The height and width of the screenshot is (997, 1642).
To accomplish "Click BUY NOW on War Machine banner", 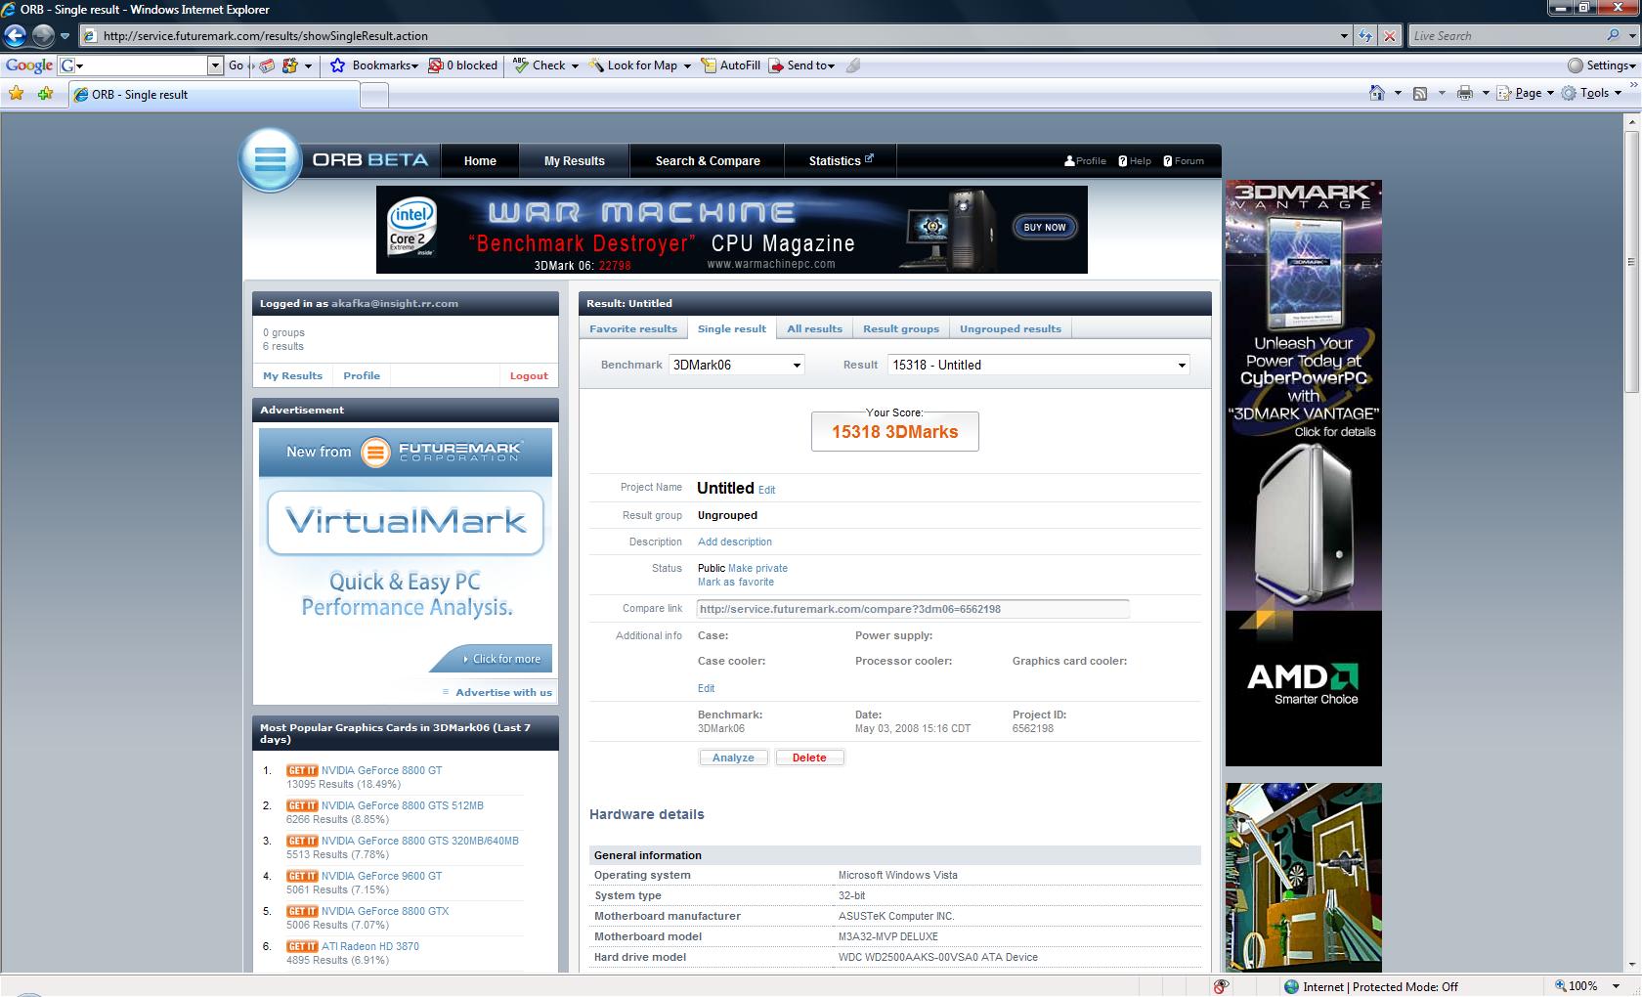I will click(x=1044, y=227).
